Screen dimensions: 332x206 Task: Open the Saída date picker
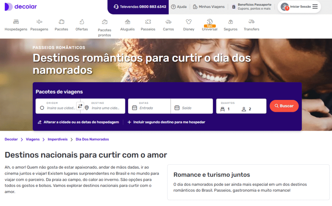[192, 106]
